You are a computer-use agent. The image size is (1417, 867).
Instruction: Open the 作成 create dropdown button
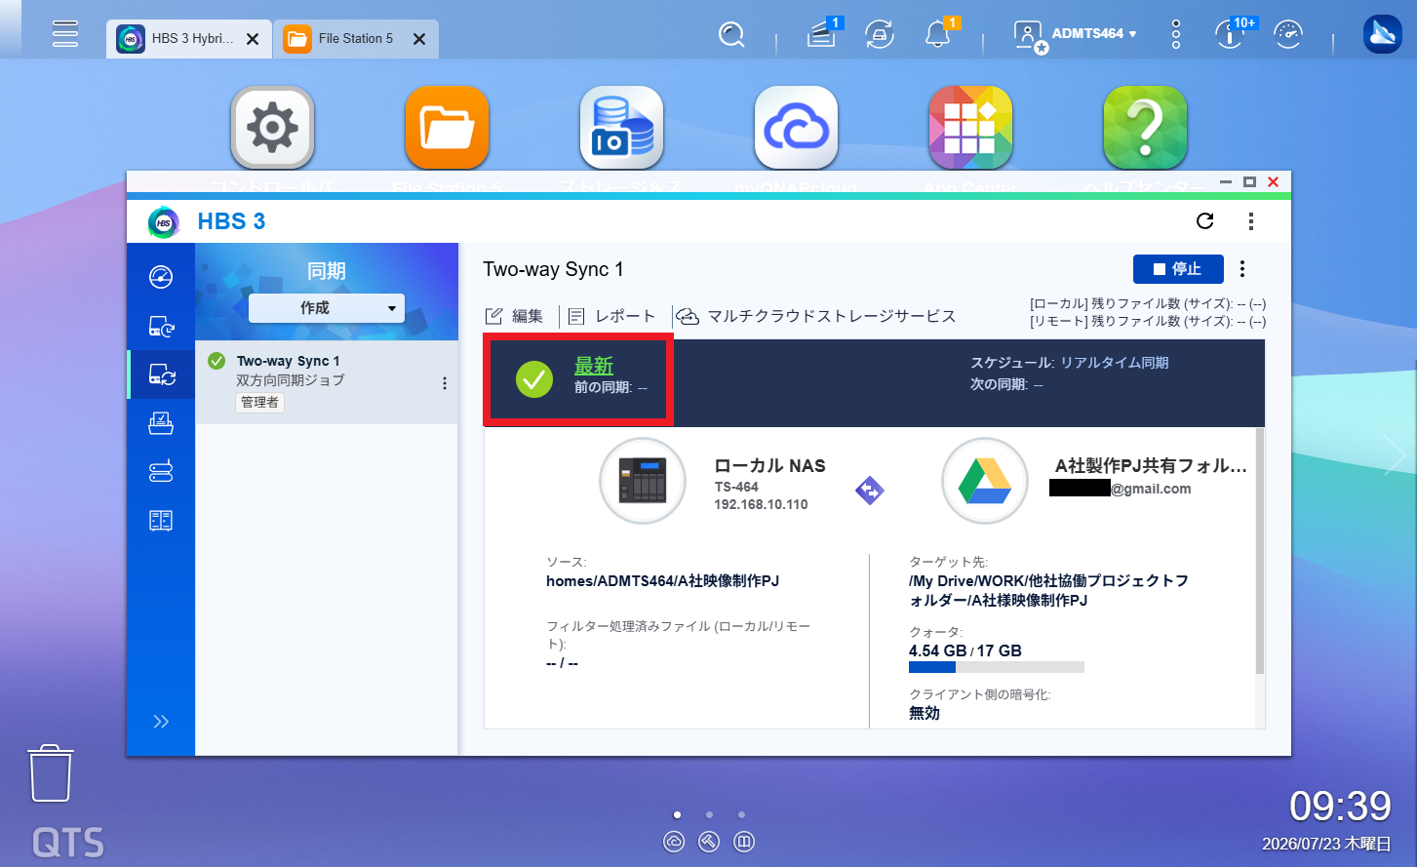327,308
